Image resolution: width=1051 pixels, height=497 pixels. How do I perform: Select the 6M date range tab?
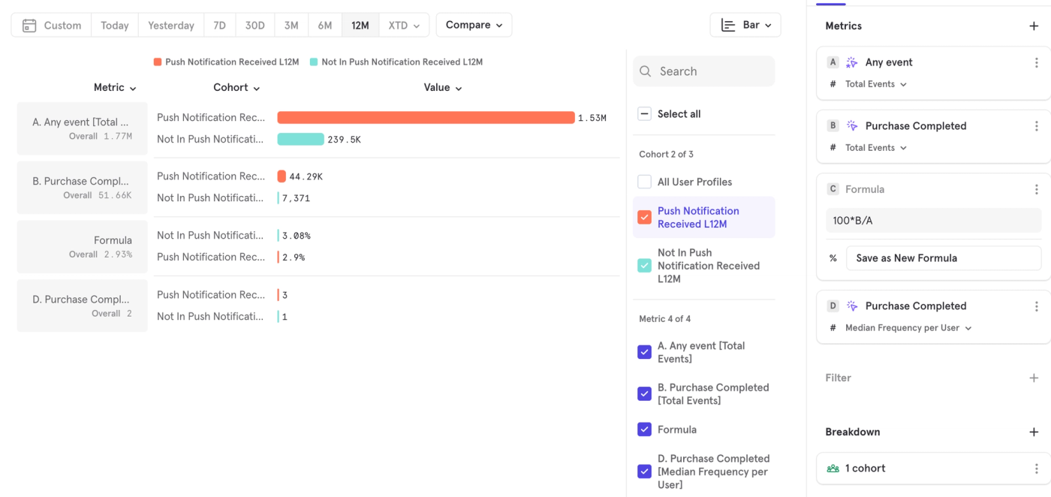click(324, 26)
